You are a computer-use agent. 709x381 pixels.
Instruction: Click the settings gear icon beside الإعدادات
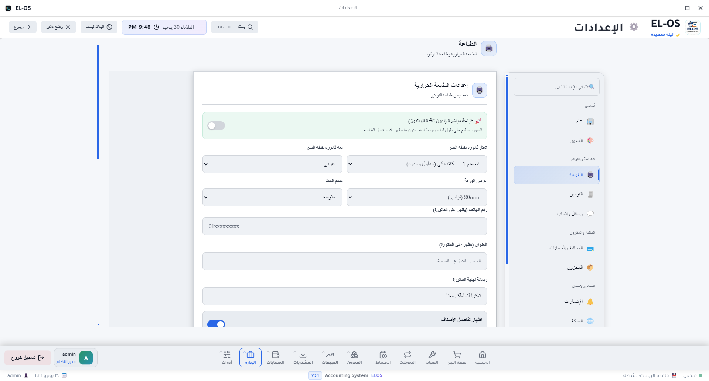[x=634, y=27]
